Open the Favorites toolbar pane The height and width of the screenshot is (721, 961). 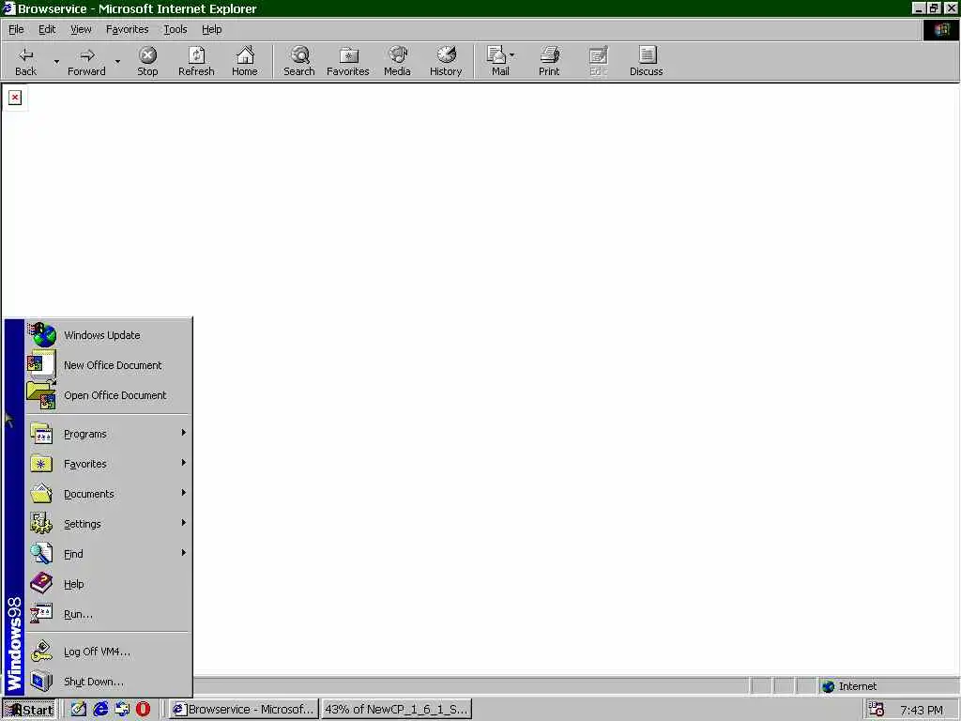tap(348, 61)
